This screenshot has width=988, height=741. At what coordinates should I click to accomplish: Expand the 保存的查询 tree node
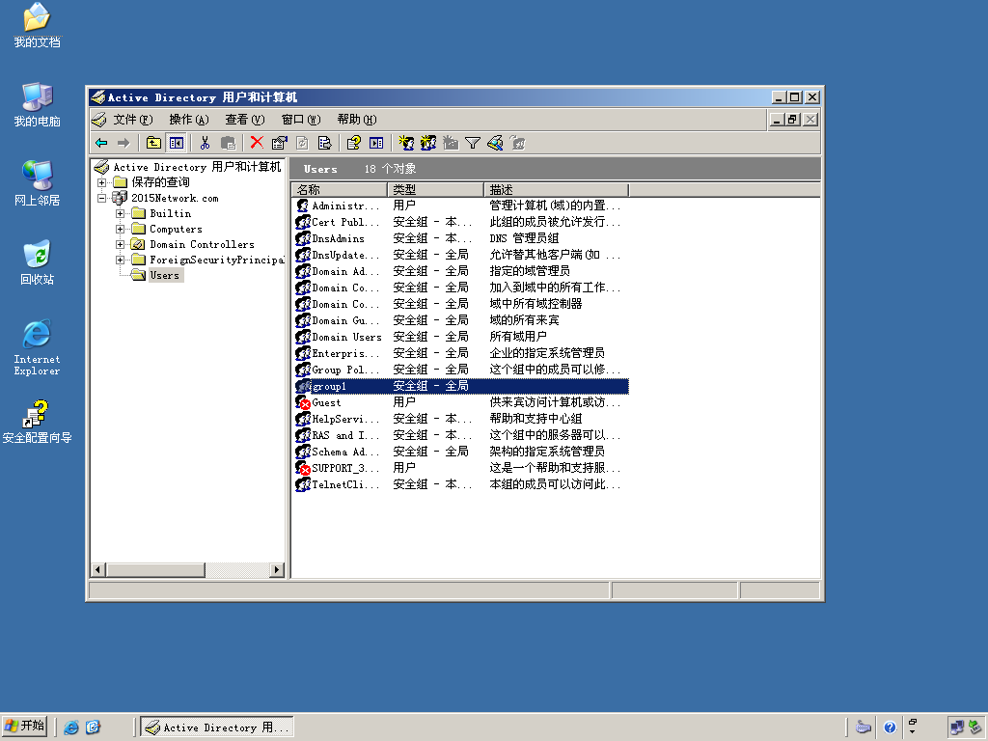pos(101,182)
